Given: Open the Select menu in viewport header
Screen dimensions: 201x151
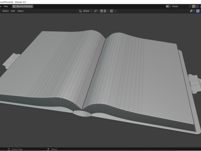Looking at the screenshot, I should [5, 11].
